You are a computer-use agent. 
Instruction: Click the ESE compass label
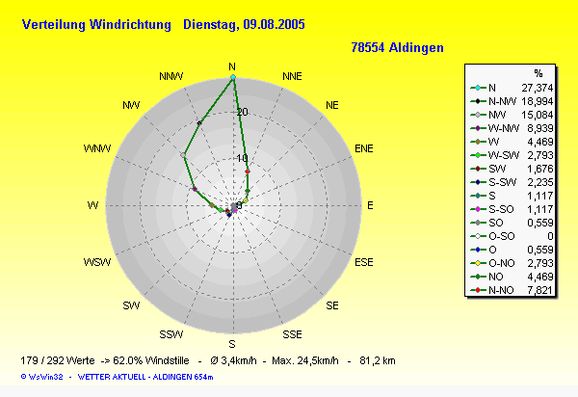tap(364, 262)
